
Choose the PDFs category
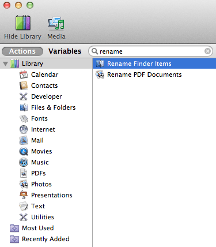[x=33, y=173]
